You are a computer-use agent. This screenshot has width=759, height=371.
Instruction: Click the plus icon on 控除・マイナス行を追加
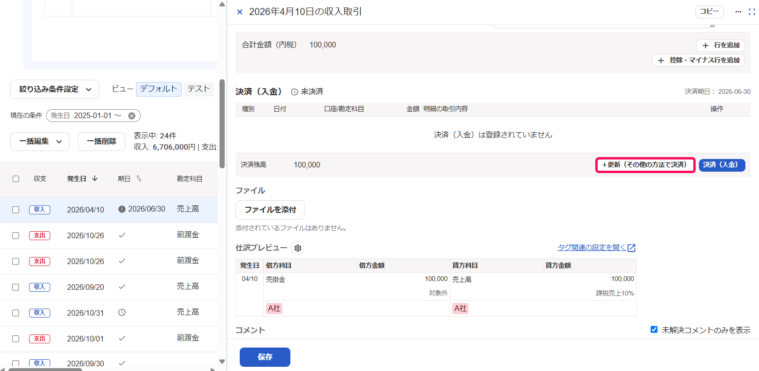coord(661,61)
